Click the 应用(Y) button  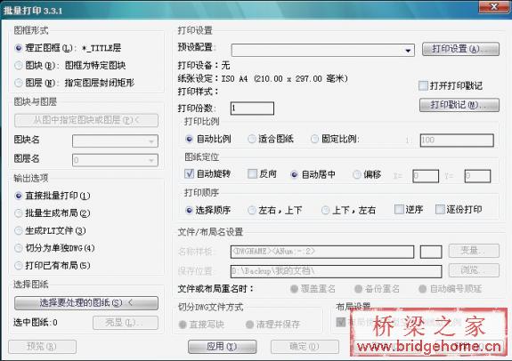click(x=222, y=346)
